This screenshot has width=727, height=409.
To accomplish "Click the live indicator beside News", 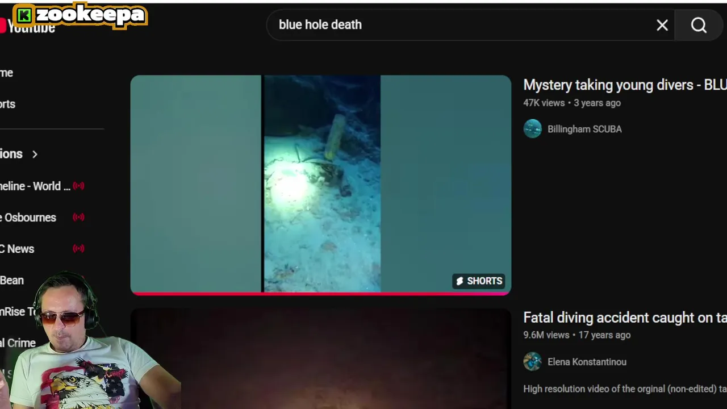I will click(x=78, y=248).
